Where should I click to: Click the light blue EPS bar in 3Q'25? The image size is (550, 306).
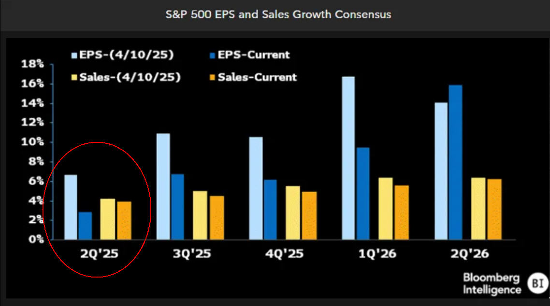click(x=163, y=187)
